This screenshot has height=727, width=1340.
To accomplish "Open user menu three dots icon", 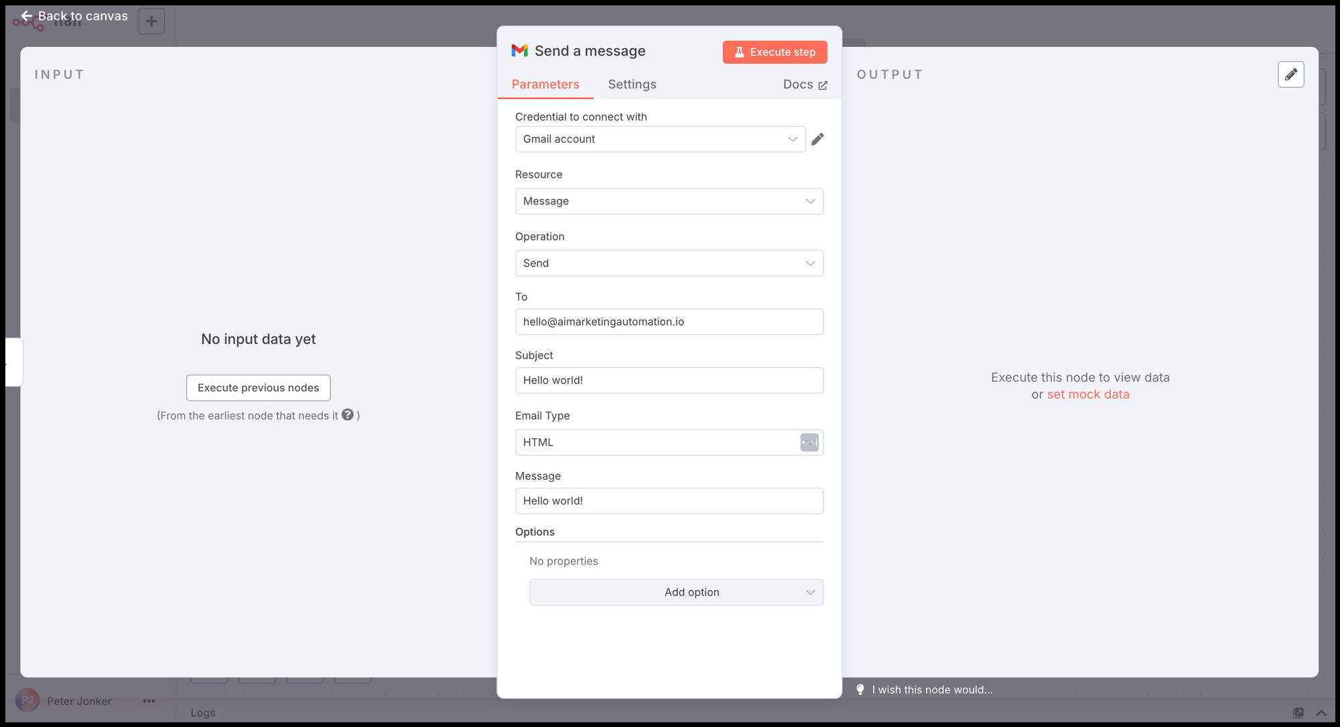I will 149,701.
